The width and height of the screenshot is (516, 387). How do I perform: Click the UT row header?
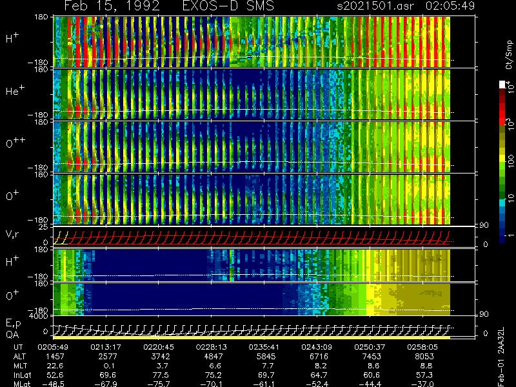tap(18, 347)
